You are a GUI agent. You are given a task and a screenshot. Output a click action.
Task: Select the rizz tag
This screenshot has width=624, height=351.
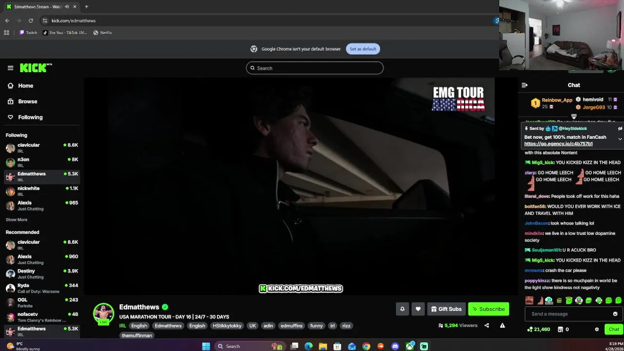346,326
